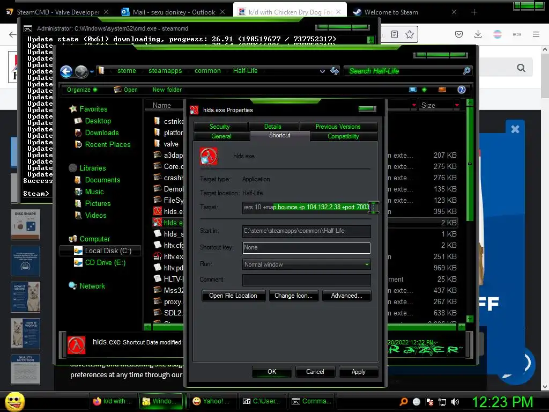Viewport: 549px width, 412px height.
Task: Click the Explorer back arrow button
Action: (x=66, y=71)
